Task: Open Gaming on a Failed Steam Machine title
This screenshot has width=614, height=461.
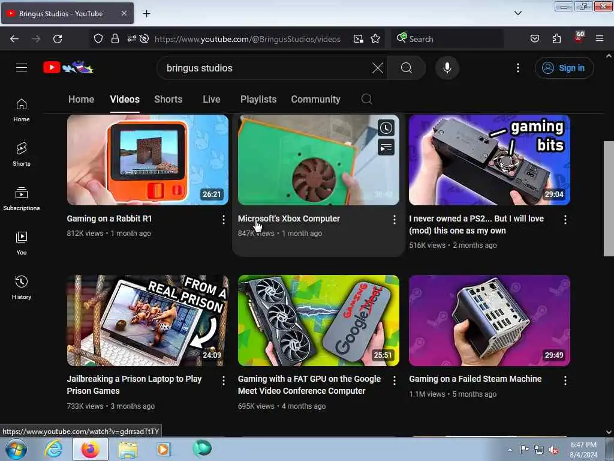Action: pyautogui.click(x=475, y=379)
